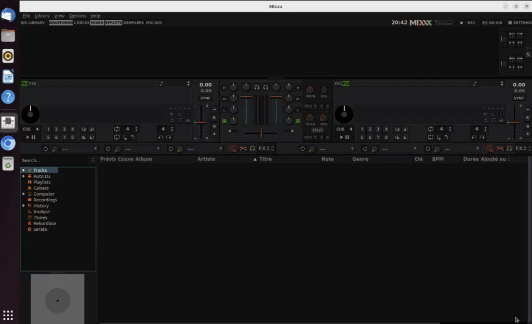The width and height of the screenshot is (532, 324).
Task: Click right deck tempo plus button
Action: [528, 134]
